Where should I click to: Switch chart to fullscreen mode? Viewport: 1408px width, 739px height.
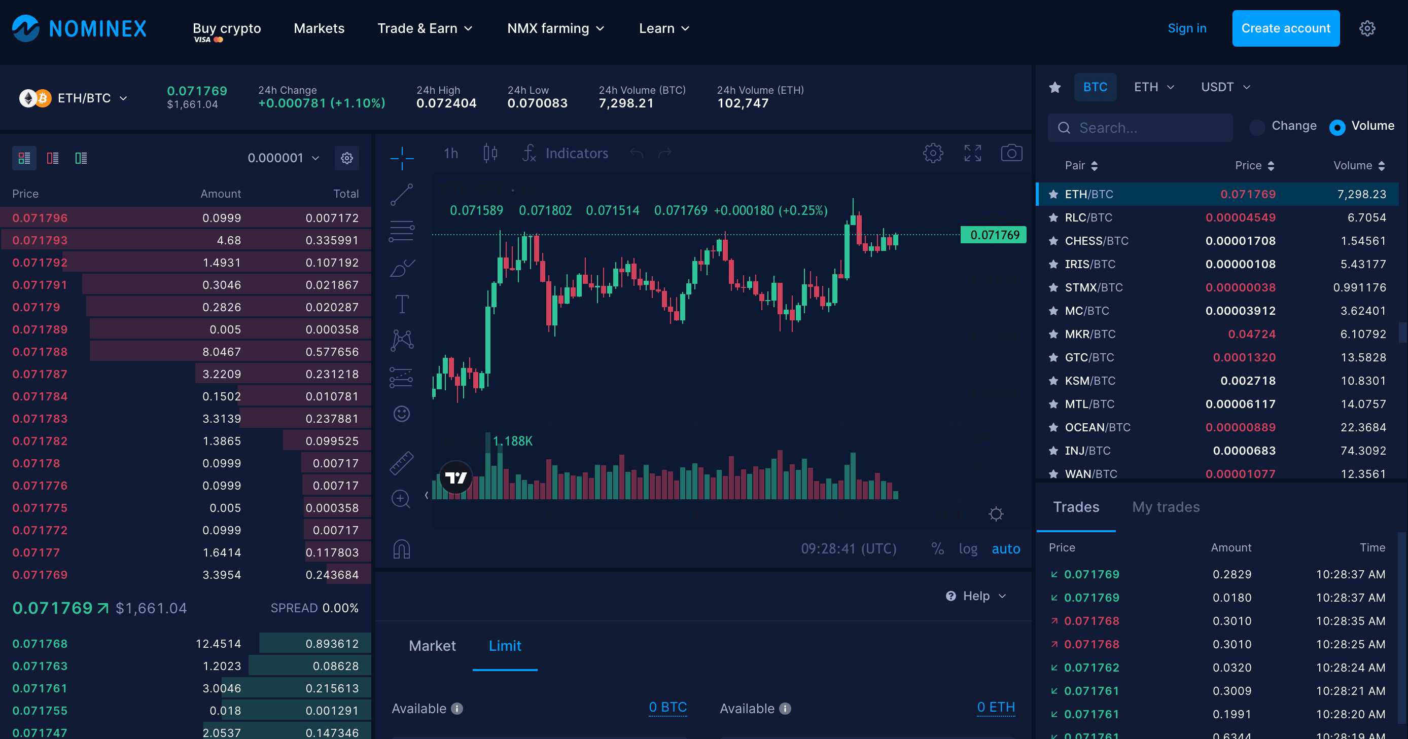pyautogui.click(x=972, y=153)
